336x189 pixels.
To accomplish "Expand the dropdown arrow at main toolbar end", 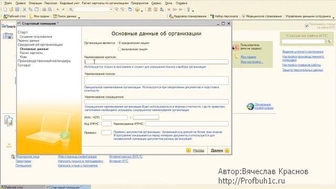I will click(x=193, y=10).
